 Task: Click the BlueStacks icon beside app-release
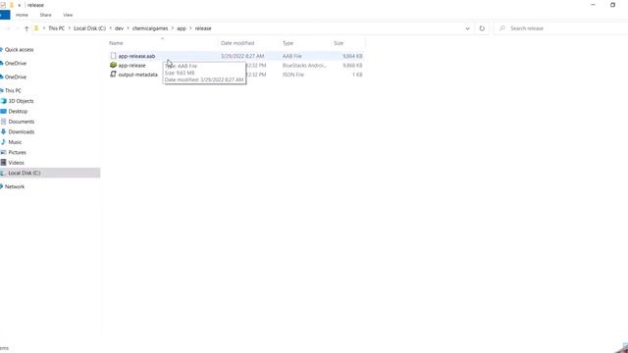[x=114, y=65]
